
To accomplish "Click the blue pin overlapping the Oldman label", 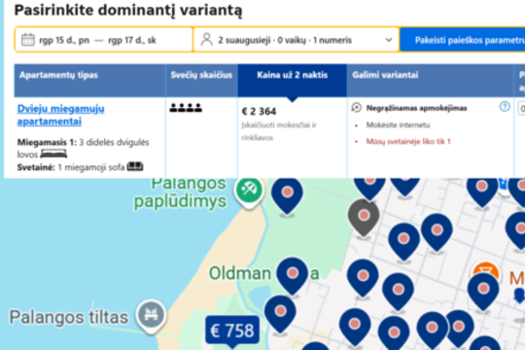I will [293, 275].
